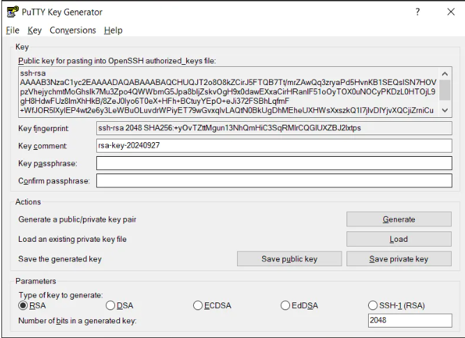Screen dimensions: 465x338
Task: Open the Conversions menu
Action: tap(73, 30)
